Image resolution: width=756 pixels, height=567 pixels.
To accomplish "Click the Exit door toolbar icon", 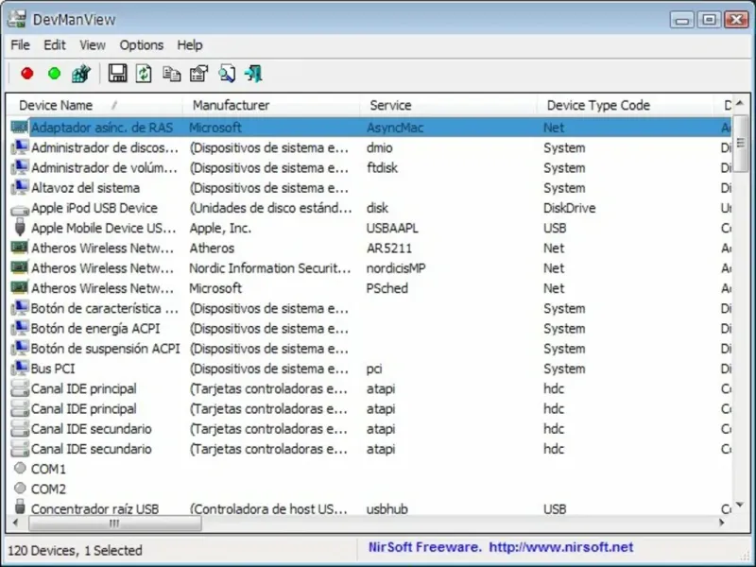I will [x=253, y=73].
